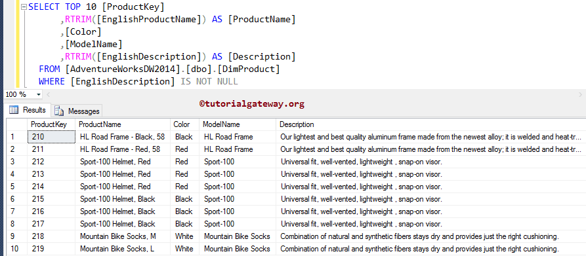Click the Black color cell in row 1
Viewport: 586px width, 256px height.
(x=184, y=137)
